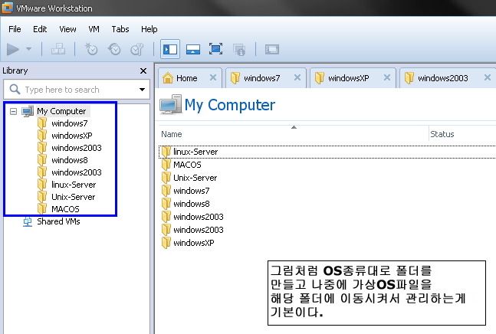The width and height of the screenshot is (496, 334).
Task: Select Unix-Server folder in library tree
Action: click(x=74, y=197)
